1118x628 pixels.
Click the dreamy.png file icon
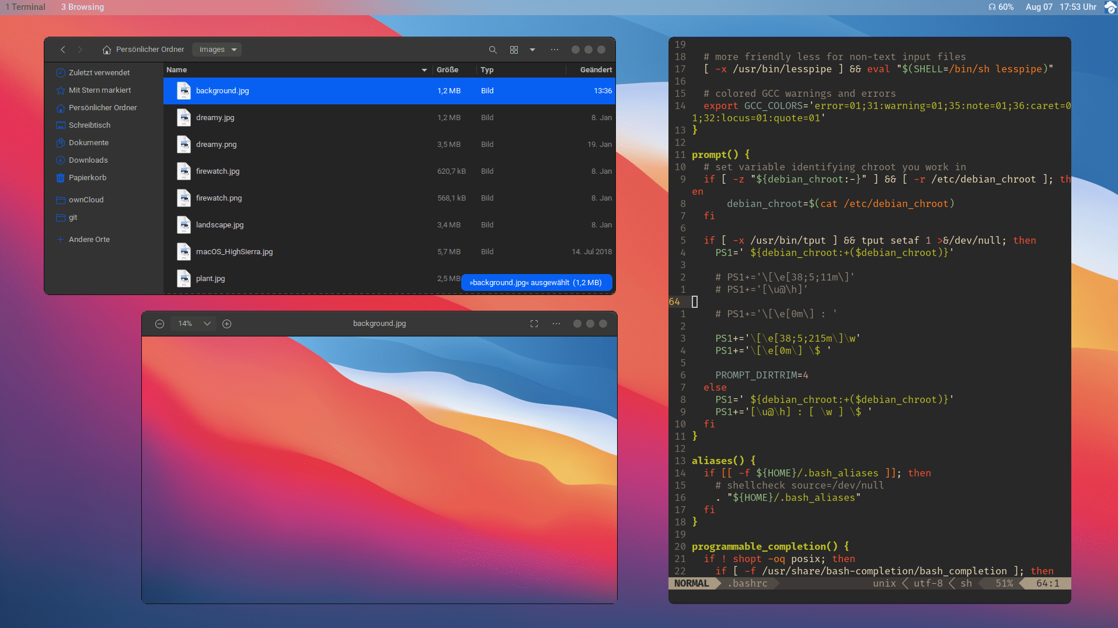(184, 145)
